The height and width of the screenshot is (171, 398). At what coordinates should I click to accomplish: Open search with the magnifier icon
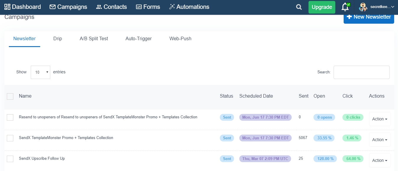[x=299, y=7]
